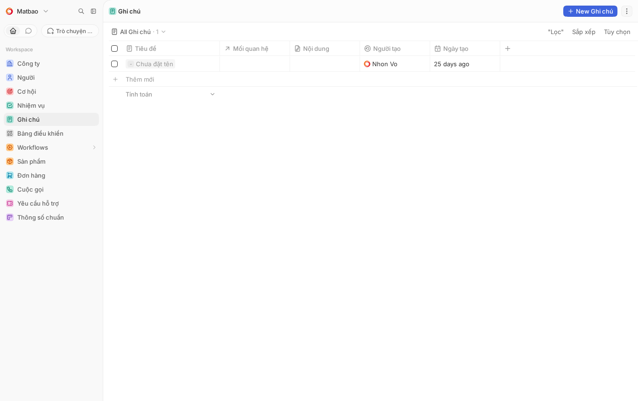Click Thông số chuẩn label
The width and height of the screenshot is (638, 401).
click(x=41, y=217)
